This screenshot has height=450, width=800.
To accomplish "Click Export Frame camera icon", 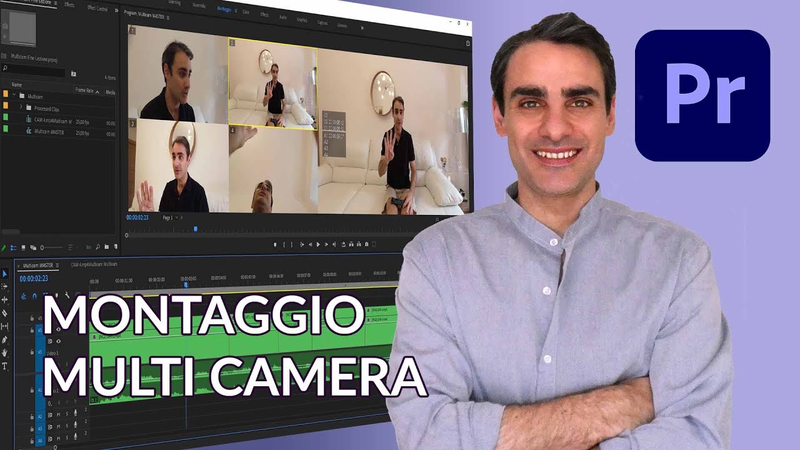I will point(367,244).
